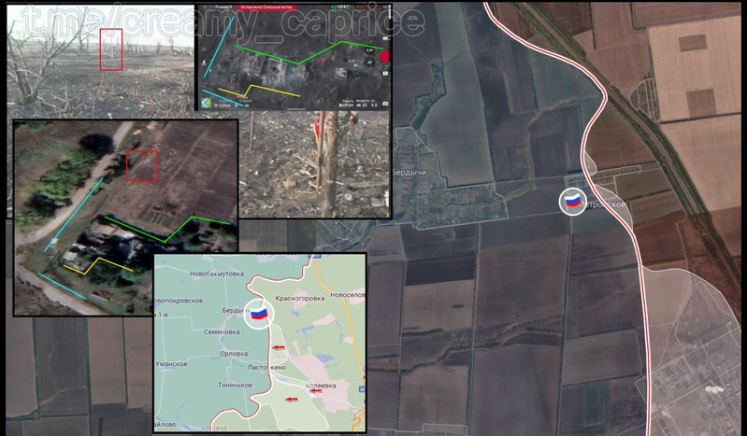Click the red square on aerial field photo
The height and width of the screenshot is (436, 747).
click(142, 165)
